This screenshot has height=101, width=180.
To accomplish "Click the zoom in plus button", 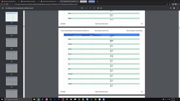I will 94,8.
